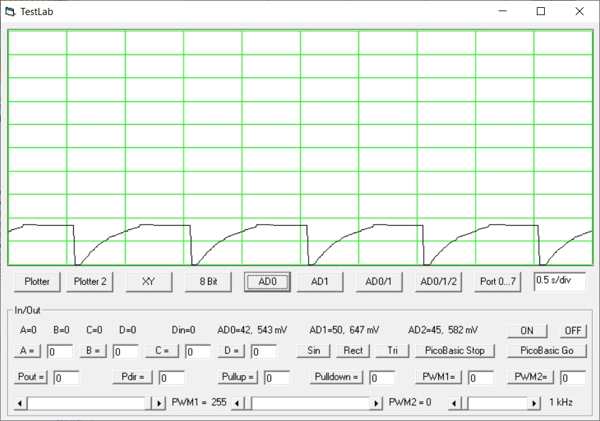Image resolution: width=600 pixels, height=421 pixels.
Task: Generate a Sin waveform
Action: tap(314, 350)
